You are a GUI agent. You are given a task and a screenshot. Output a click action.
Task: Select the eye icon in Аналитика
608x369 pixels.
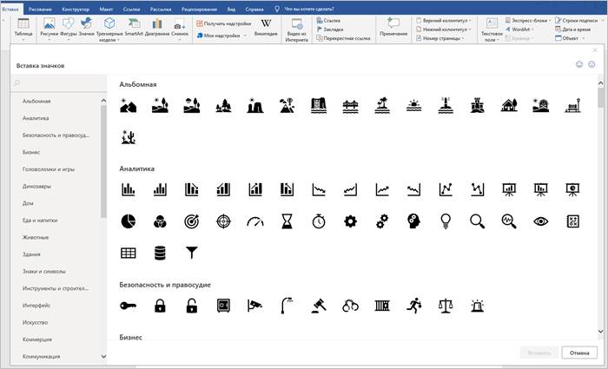pos(540,221)
